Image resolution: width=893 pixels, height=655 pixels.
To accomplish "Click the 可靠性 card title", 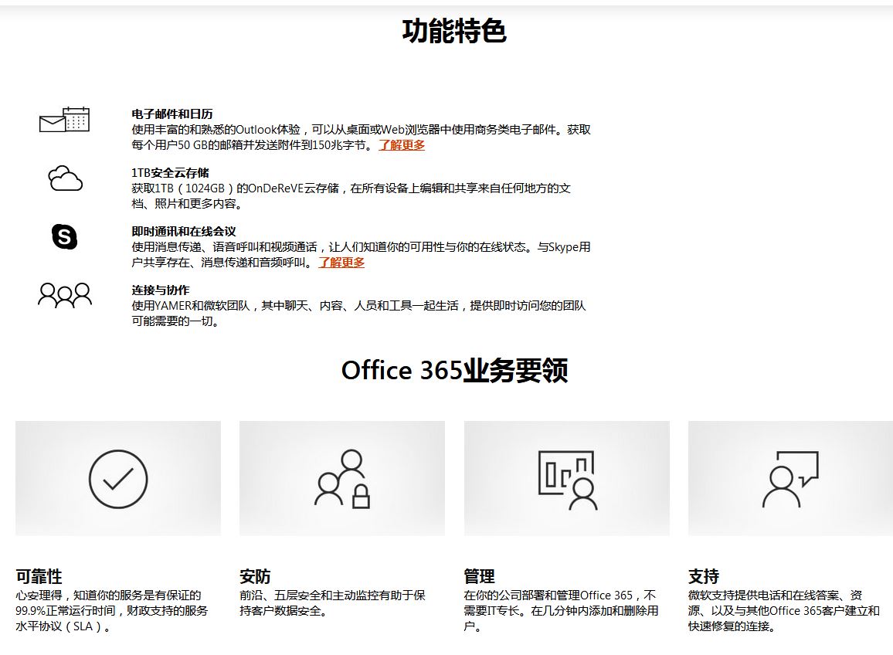I will tap(39, 576).
